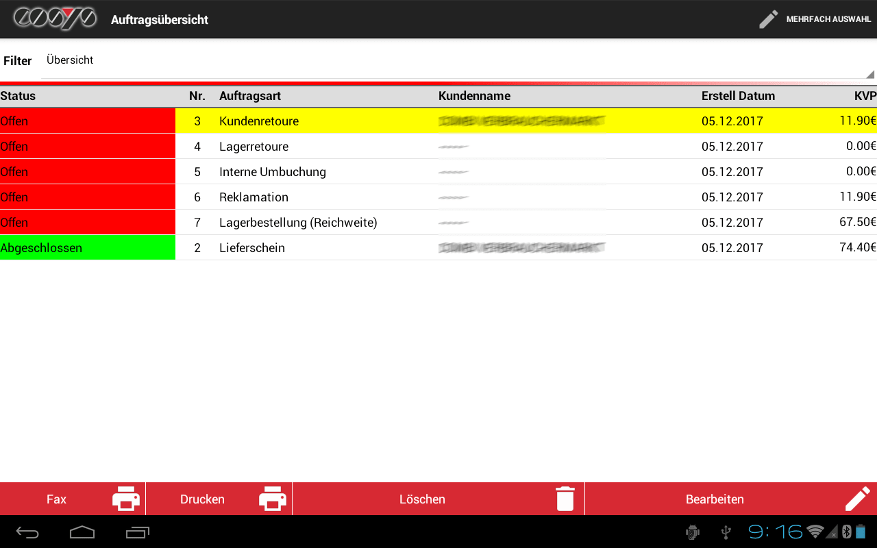Sort by the Nr. column header
Screen dimensions: 877x548
pyautogui.click(x=197, y=96)
